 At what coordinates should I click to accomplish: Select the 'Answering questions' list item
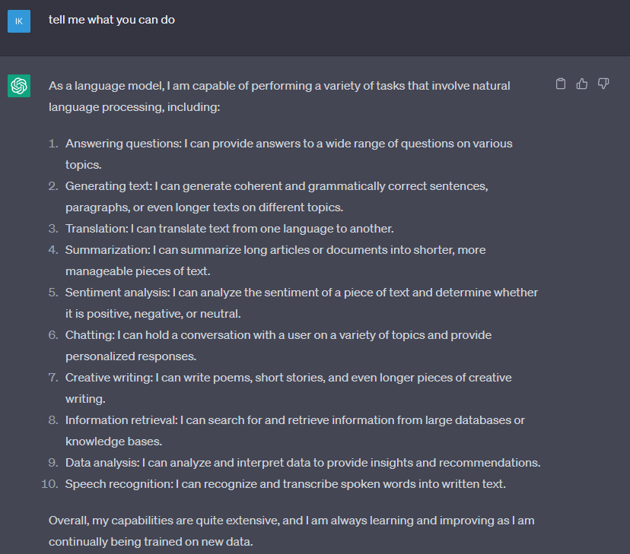(x=289, y=154)
